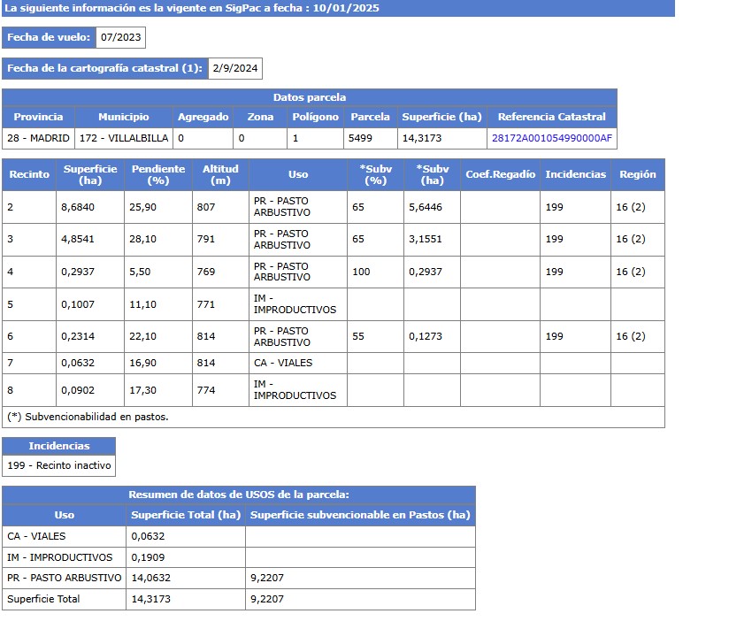Open cadastral reference link 28172A001054990000AF

(551, 138)
